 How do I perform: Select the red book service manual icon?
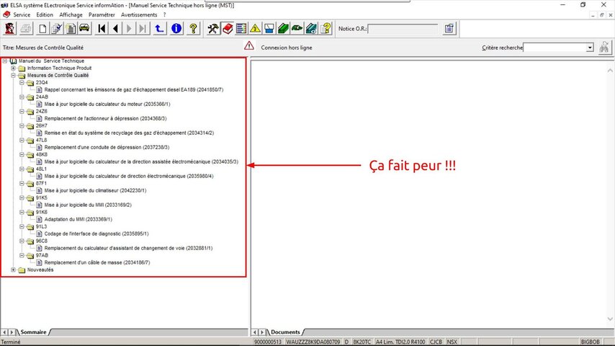pos(228,29)
